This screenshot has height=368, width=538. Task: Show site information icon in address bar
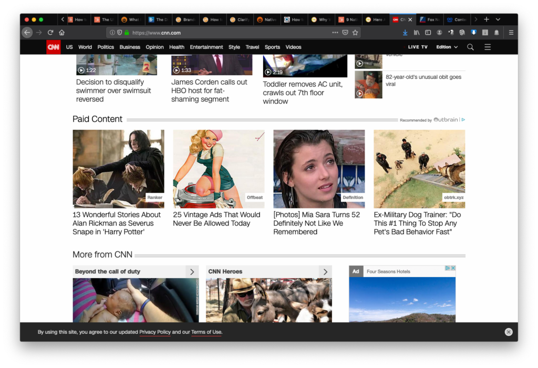[112, 33]
